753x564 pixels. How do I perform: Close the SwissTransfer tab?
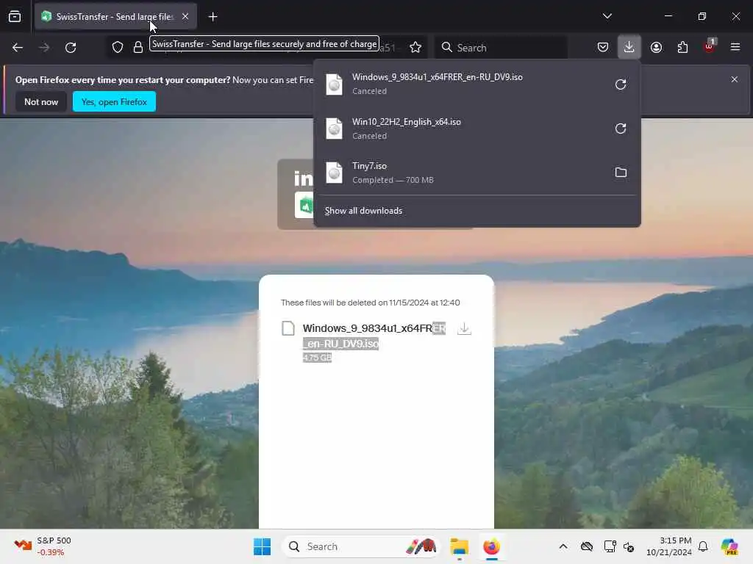tap(185, 16)
